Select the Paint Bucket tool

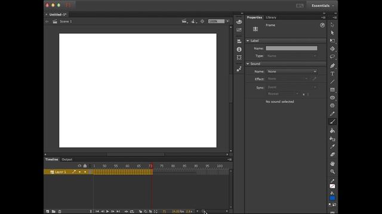coord(332,131)
